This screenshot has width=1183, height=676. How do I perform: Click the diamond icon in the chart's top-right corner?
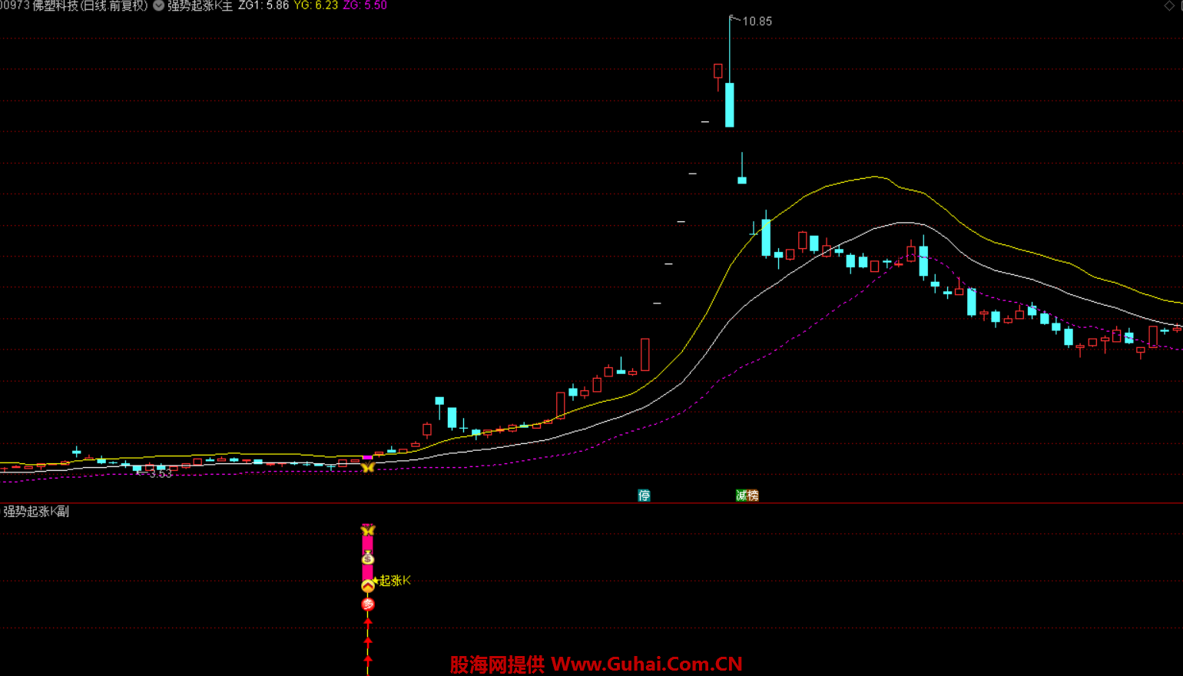[x=1170, y=5]
